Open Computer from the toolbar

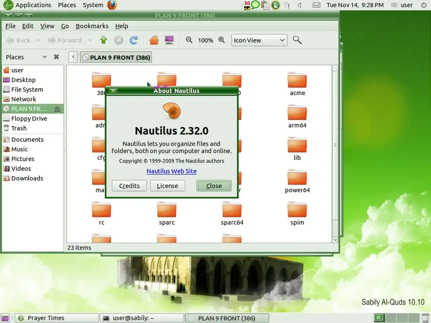tap(169, 40)
